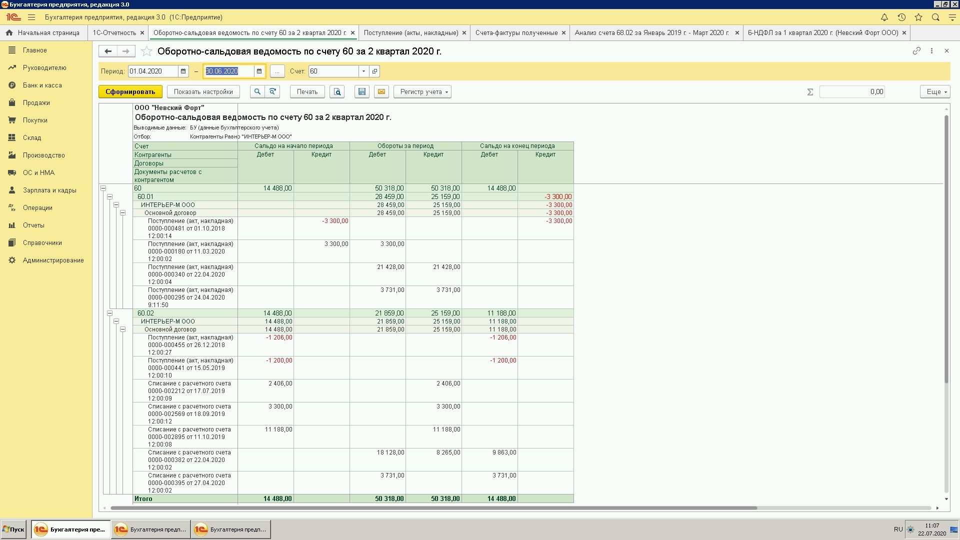Collapse the 60.02 subaccount tree node
This screenshot has height=540, width=960.
[x=110, y=313]
